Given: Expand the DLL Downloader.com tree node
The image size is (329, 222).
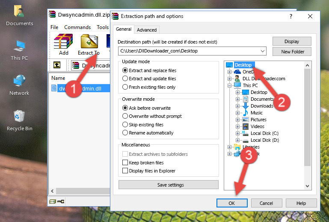Looking at the screenshot, I should [230, 79].
